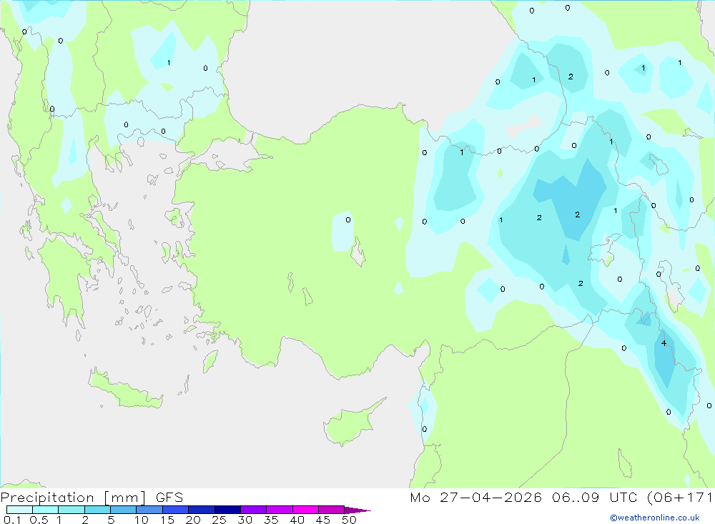This screenshot has height=524, width=715.
Task: Click the '(06+171' forecast offset text
Action: coord(680,498)
